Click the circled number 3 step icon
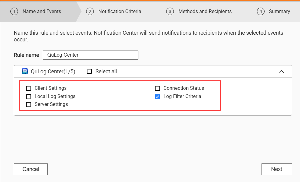The width and height of the screenshot is (300, 182). pos(170,12)
